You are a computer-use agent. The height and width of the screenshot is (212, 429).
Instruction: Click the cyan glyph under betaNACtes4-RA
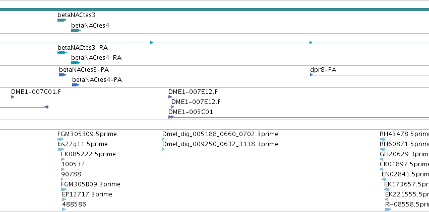click(76, 63)
